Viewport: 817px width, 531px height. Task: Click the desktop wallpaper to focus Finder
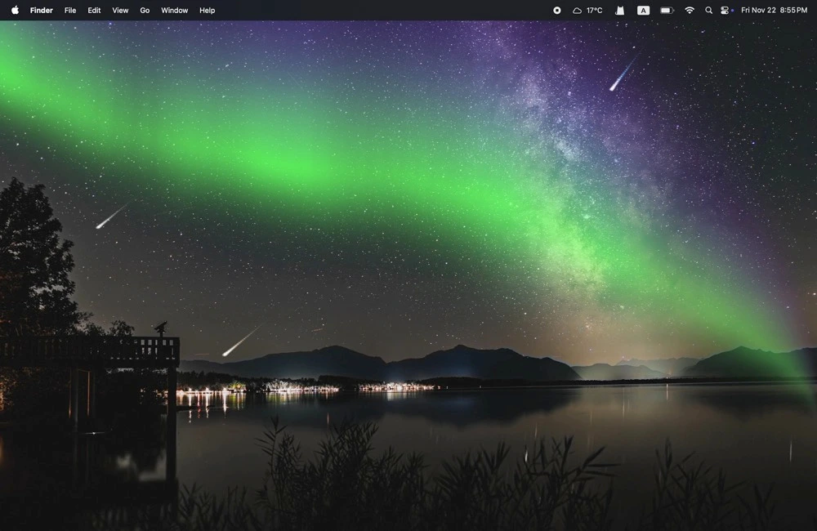click(x=408, y=286)
